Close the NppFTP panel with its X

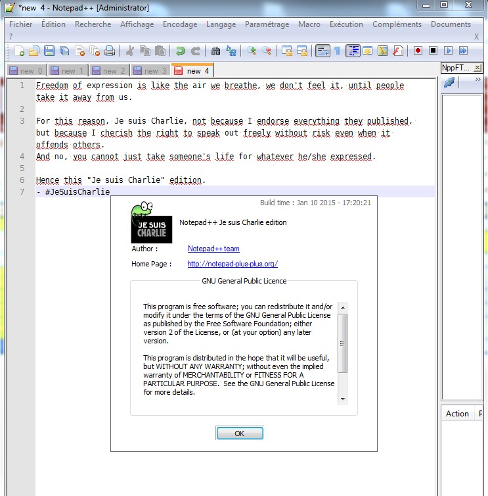(x=477, y=67)
